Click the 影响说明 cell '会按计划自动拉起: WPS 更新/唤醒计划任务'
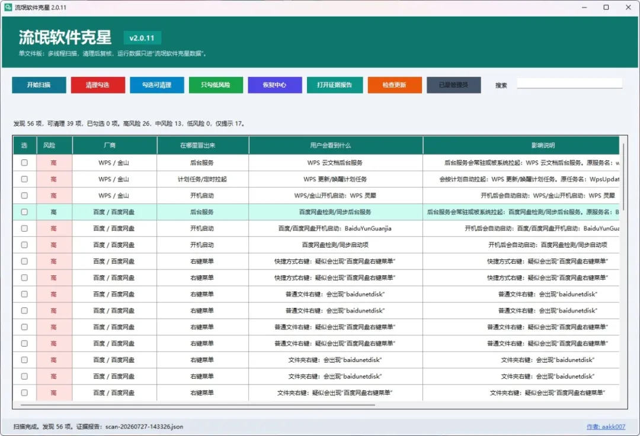This screenshot has height=436, width=640. (521, 179)
